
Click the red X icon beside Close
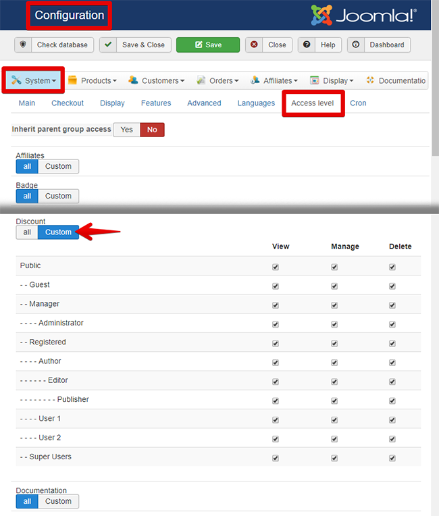254,45
